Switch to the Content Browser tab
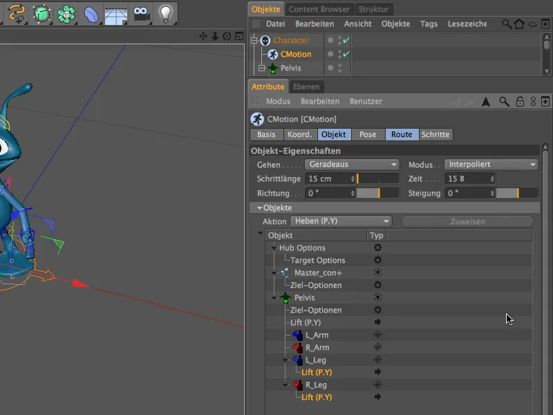Viewport: 553px width, 415px height. pyautogui.click(x=319, y=9)
